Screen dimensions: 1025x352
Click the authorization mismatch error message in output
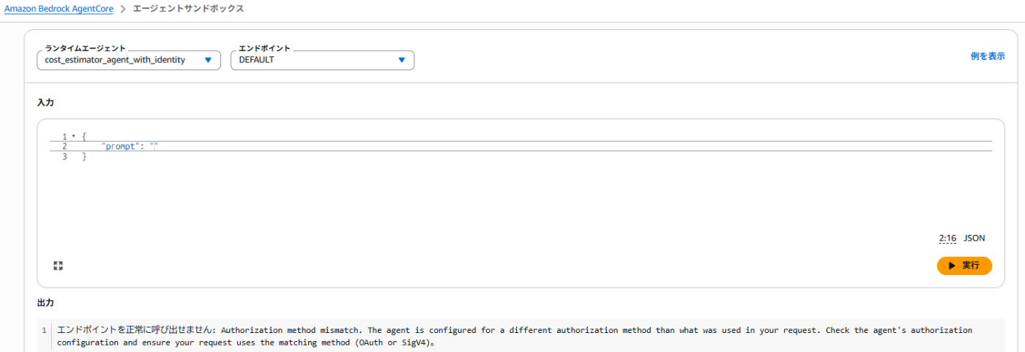(515, 336)
